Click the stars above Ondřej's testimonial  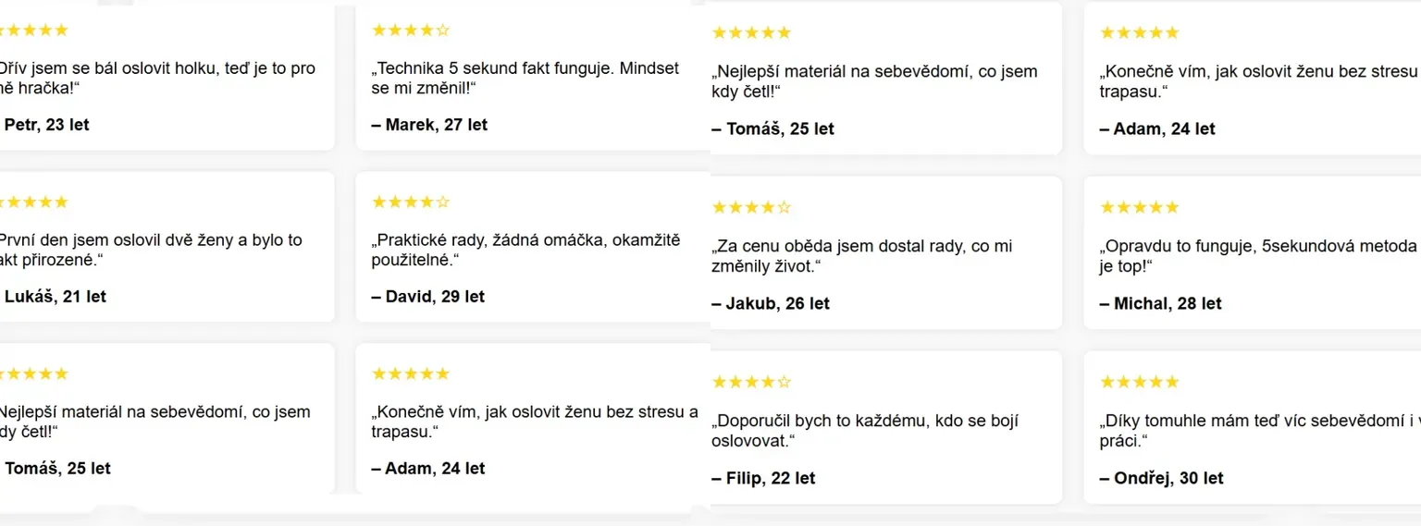pos(1139,382)
